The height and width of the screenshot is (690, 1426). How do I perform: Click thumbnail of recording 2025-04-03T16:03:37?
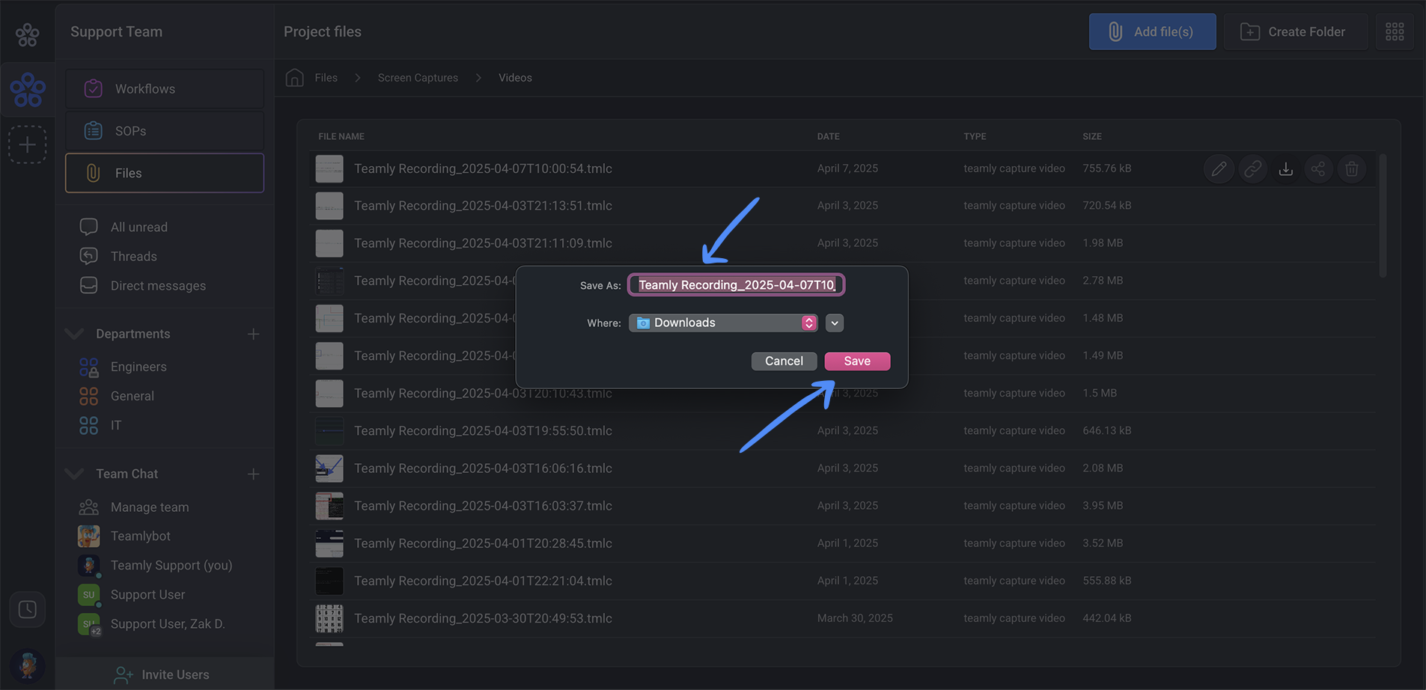tap(329, 506)
